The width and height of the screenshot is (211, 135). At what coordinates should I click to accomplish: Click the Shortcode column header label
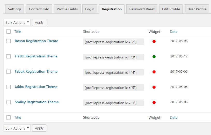tap(91, 32)
